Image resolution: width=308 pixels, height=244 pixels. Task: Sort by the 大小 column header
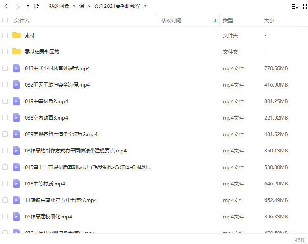click(269, 20)
